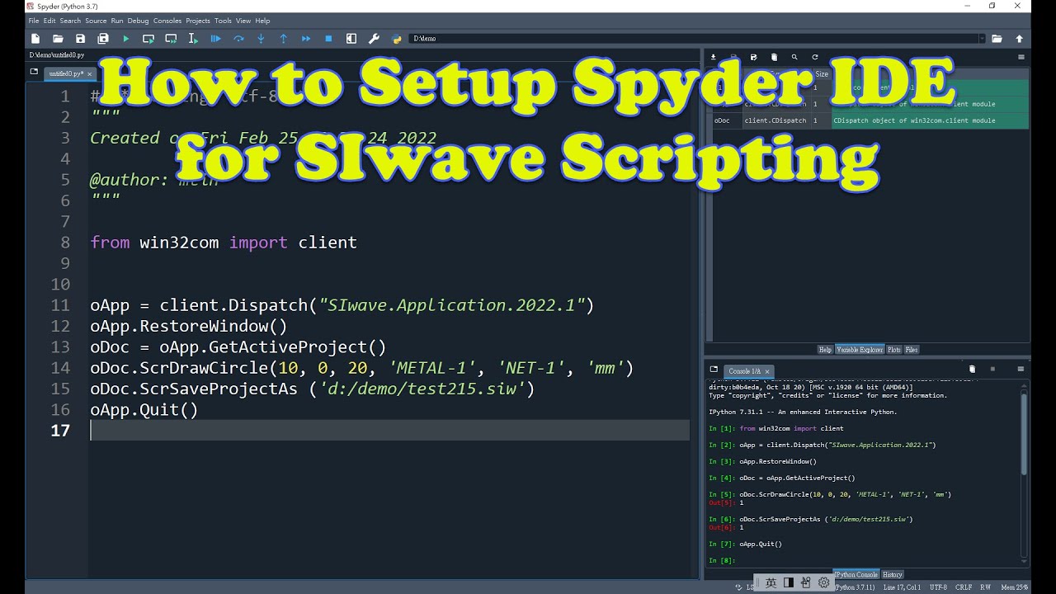Click the 英 input language indicator
The width and height of the screenshot is (1056, 594).
[x=771, y=583]
